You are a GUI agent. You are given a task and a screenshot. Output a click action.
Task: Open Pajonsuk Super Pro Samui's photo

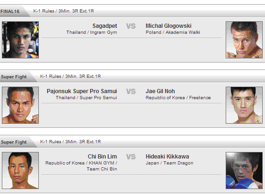(x=20, y=105)
